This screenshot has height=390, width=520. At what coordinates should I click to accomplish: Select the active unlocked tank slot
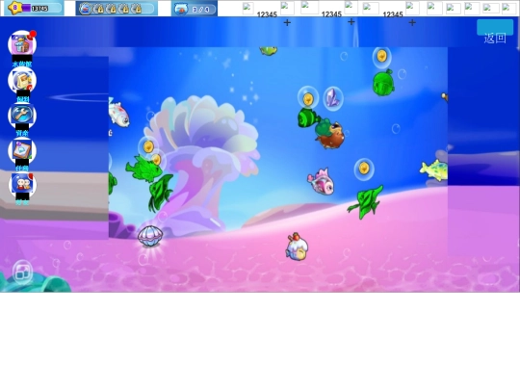click(x=86, y=9)
